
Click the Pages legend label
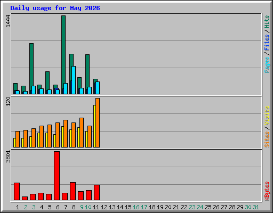[267, 65]
